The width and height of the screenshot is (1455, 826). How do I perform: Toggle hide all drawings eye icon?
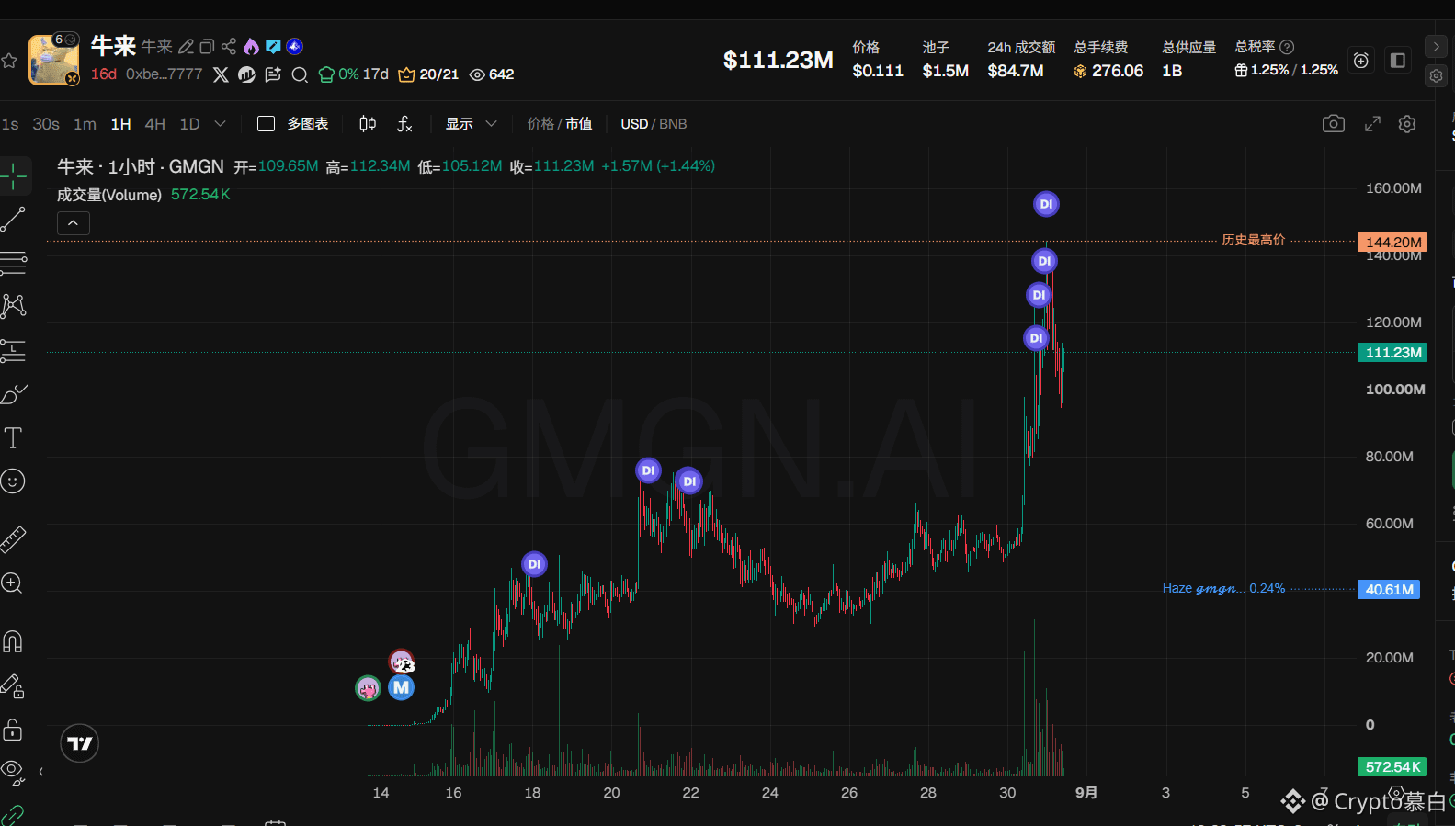13,772
